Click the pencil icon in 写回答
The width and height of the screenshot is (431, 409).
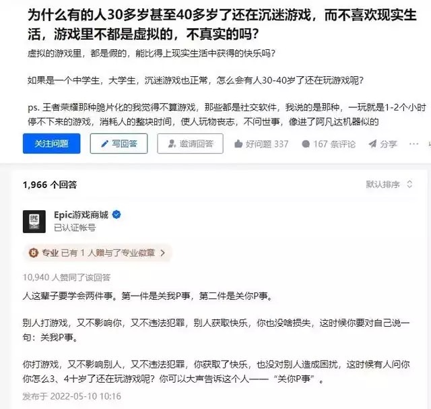[x=105, y=144]
